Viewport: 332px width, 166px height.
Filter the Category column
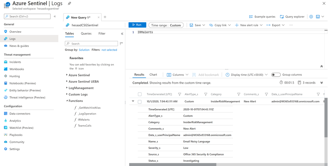(x=239, y=94)
